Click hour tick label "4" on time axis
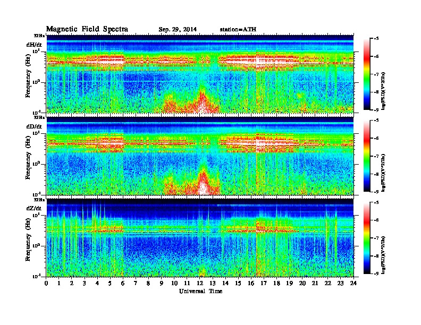The width and height of the screenshot is (421, 325). tap(97, 283)
